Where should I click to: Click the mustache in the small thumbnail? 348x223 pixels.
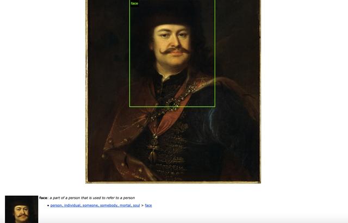(22, 215)
